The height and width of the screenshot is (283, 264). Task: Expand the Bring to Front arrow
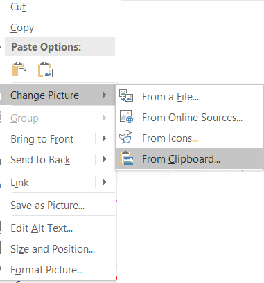tap(105, 138)
